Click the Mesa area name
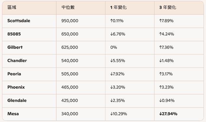Screen dimensions: 206x122 [x=13, y=114]
